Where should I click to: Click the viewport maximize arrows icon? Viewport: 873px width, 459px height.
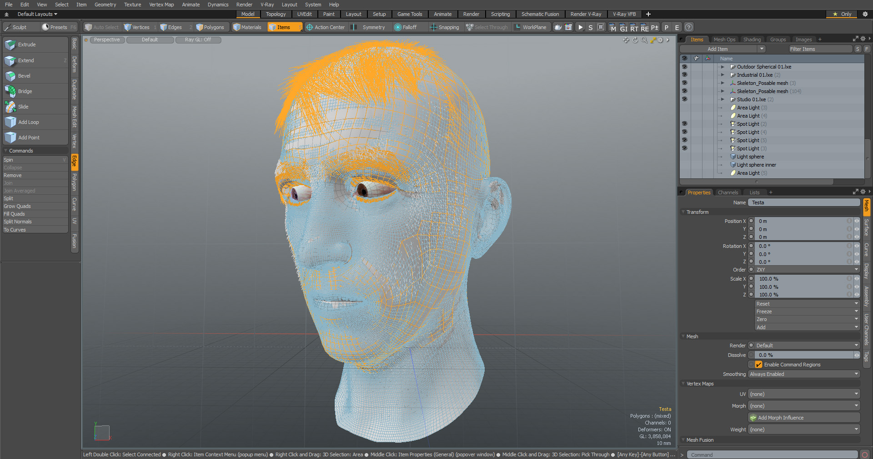(x=652, y=40)
